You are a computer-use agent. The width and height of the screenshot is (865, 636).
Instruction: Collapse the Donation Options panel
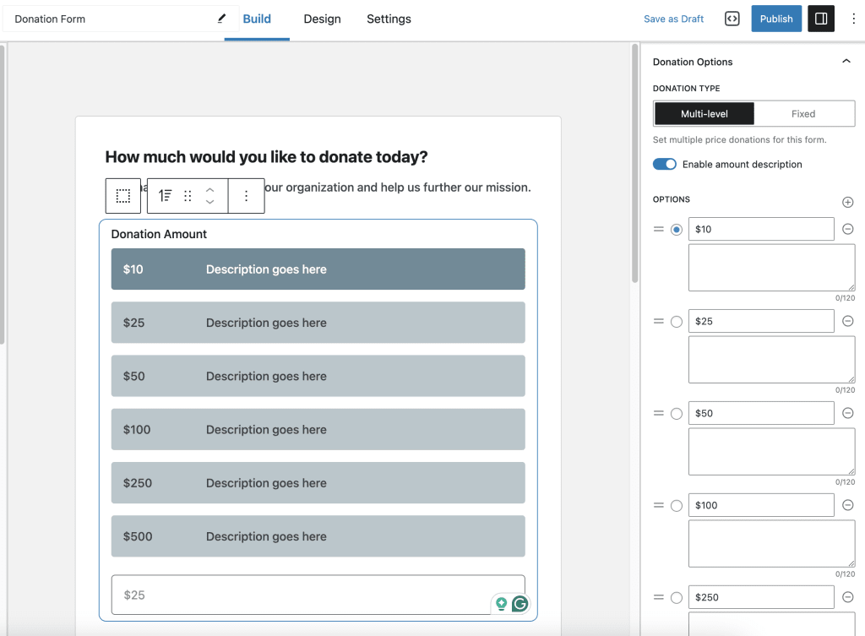[846, 61]
